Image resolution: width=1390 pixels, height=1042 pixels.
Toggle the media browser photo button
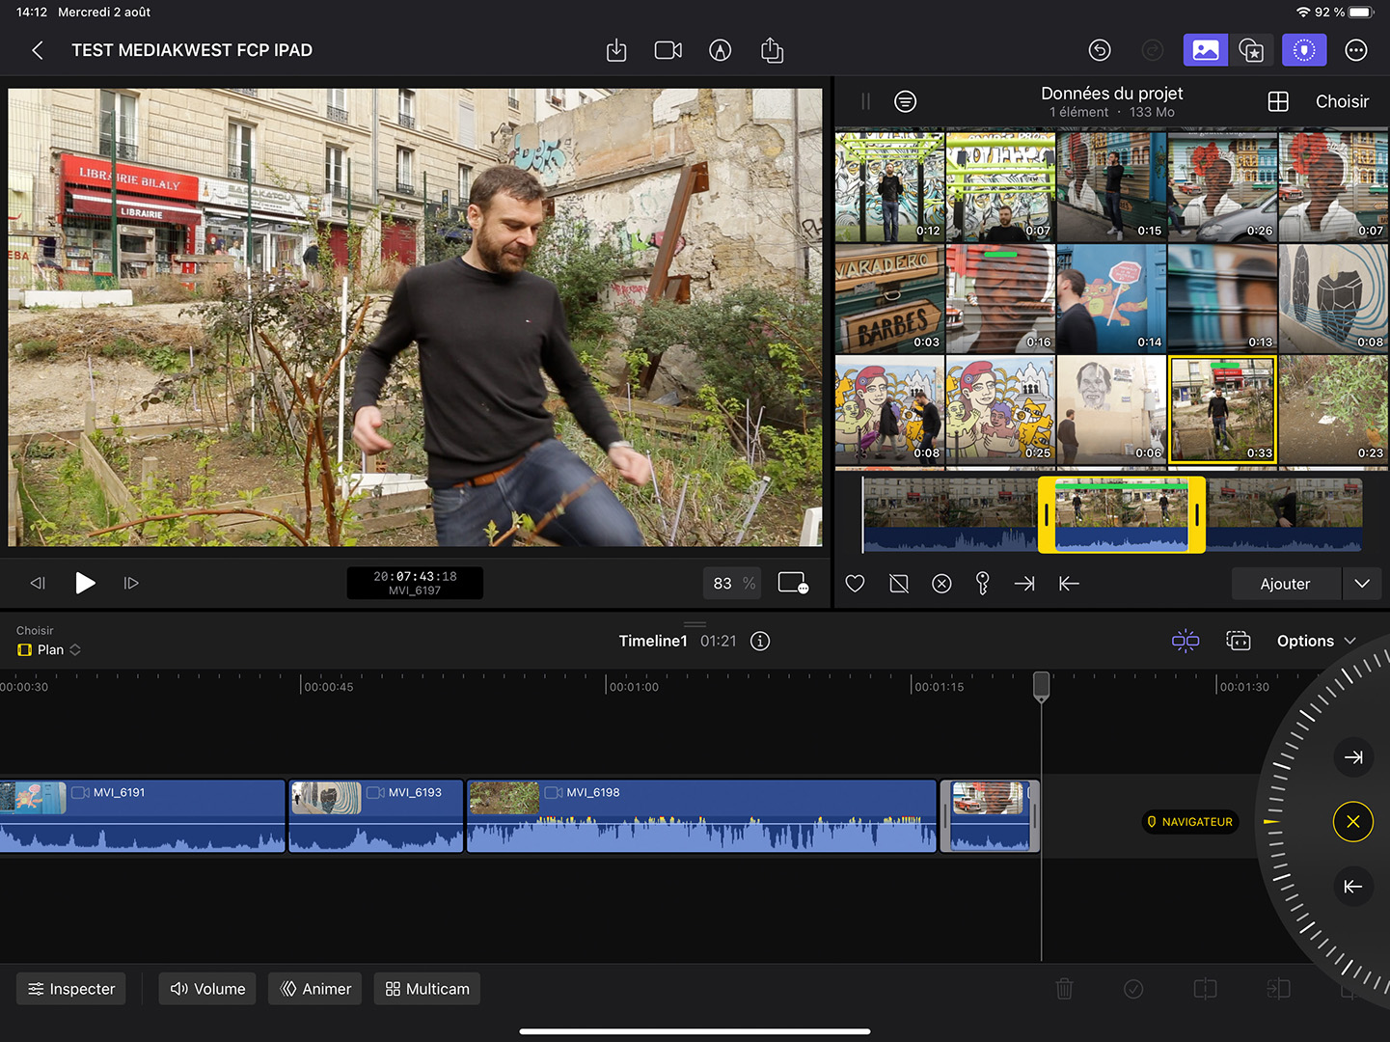[x=1205, y=50]
